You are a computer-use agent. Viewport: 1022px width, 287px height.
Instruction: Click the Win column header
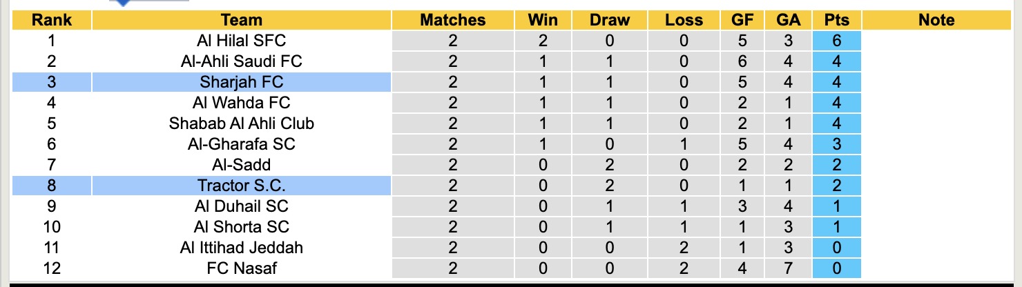(542, 20)
